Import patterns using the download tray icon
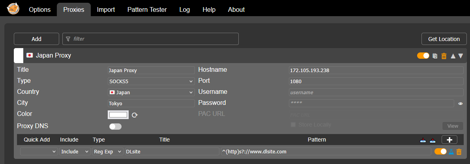 click(423, 140)
